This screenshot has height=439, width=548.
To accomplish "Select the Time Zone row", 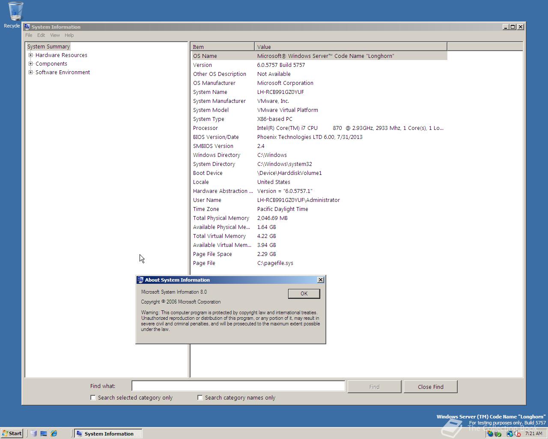I will [319, 209].
